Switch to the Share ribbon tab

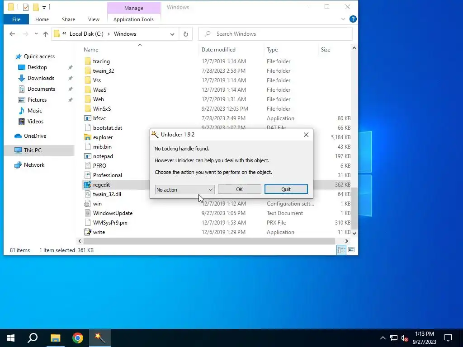[x=68, y=19]
